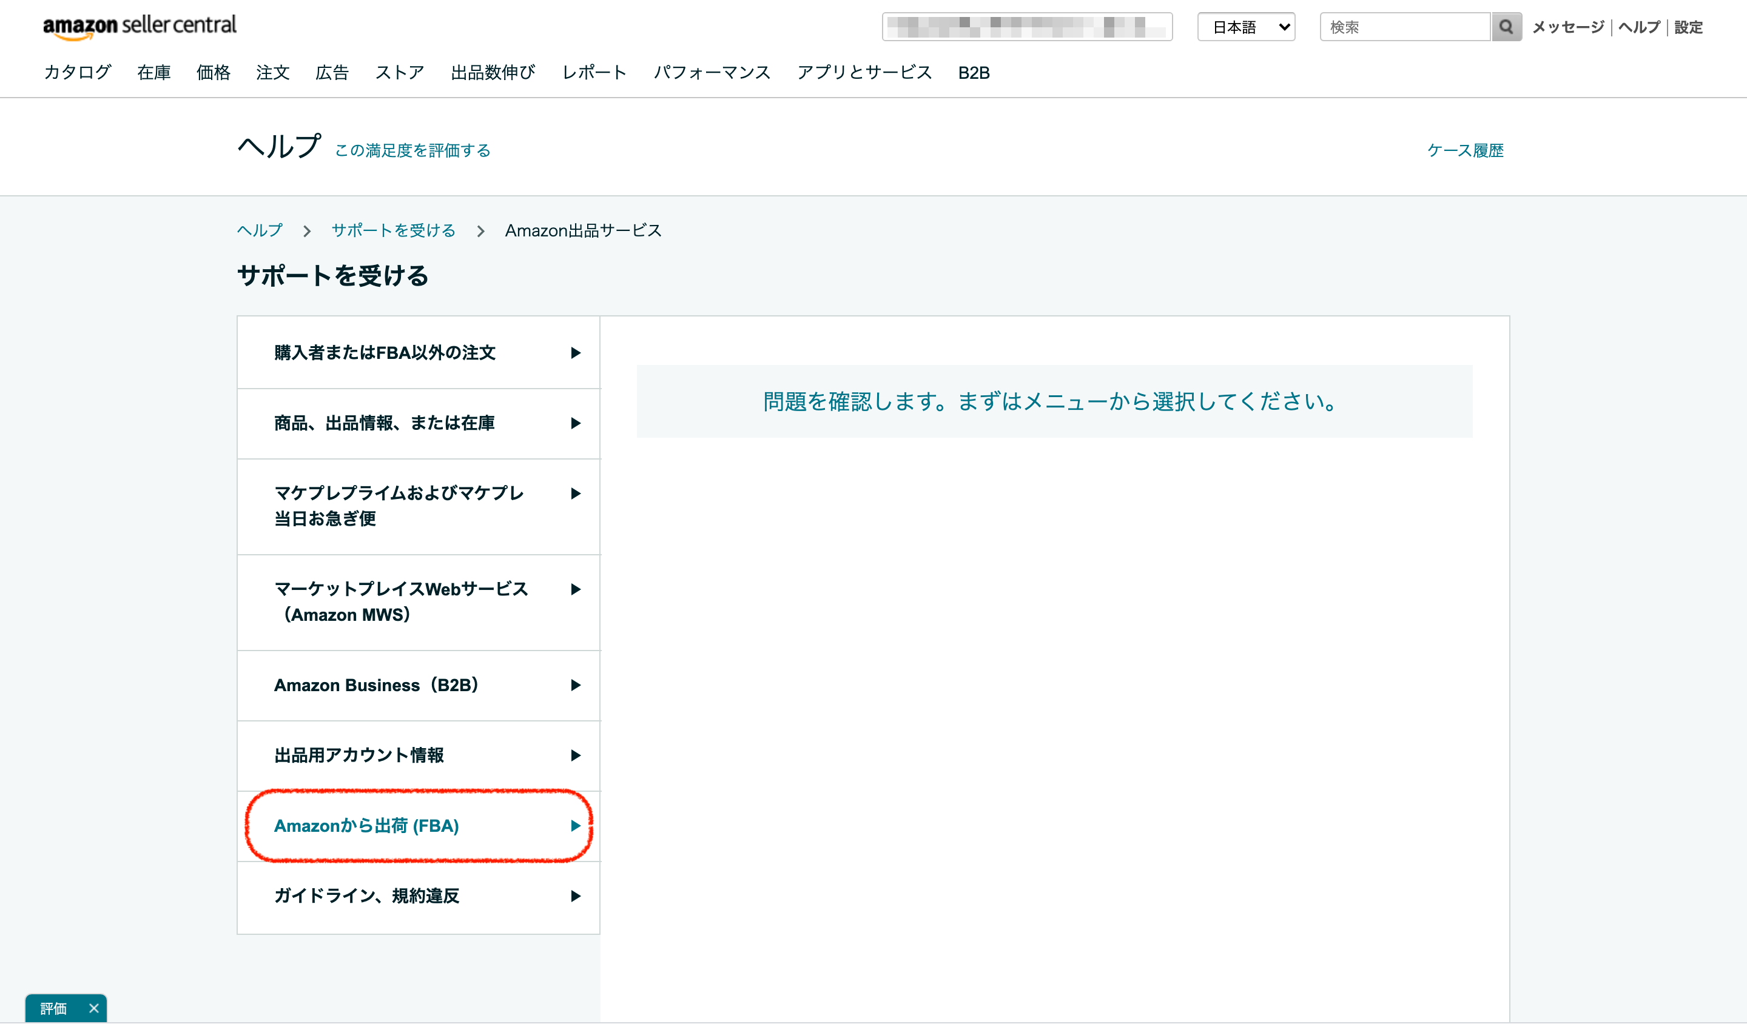The height and width of the screenshot is (1024, 1747).
Task: Expand マーケットプレイスWebサービス (Amazon MWS) item
Action: point(401,601)
